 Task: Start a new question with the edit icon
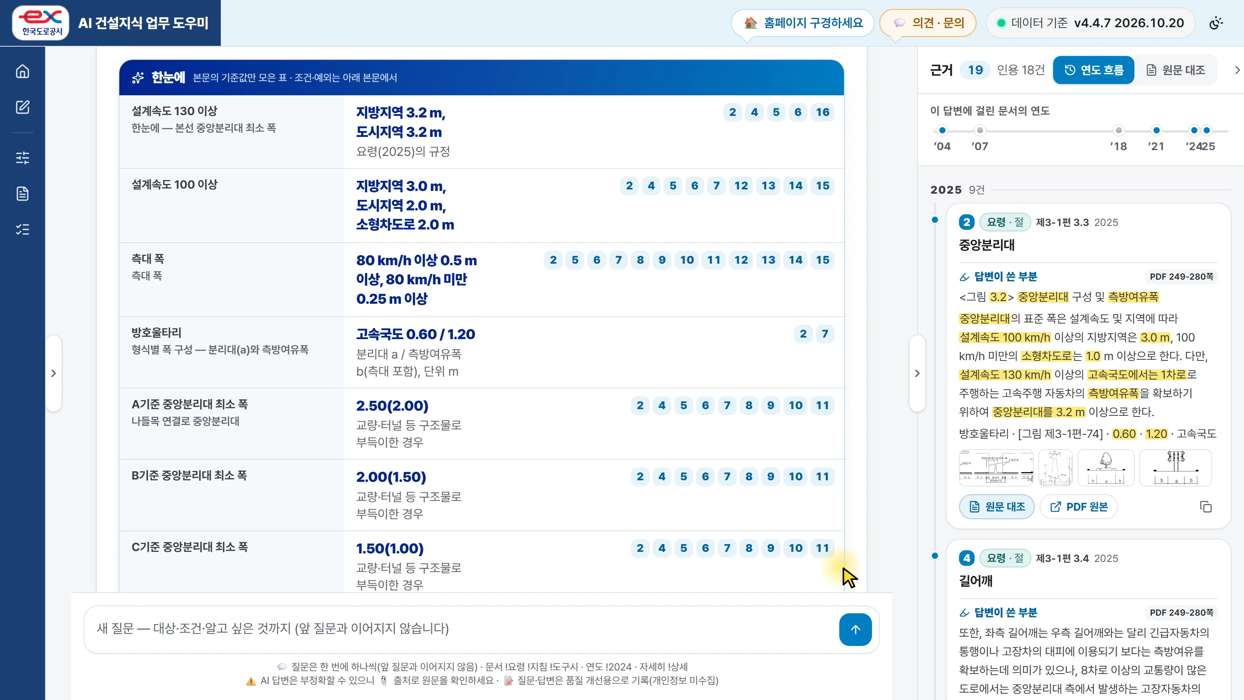22,107
